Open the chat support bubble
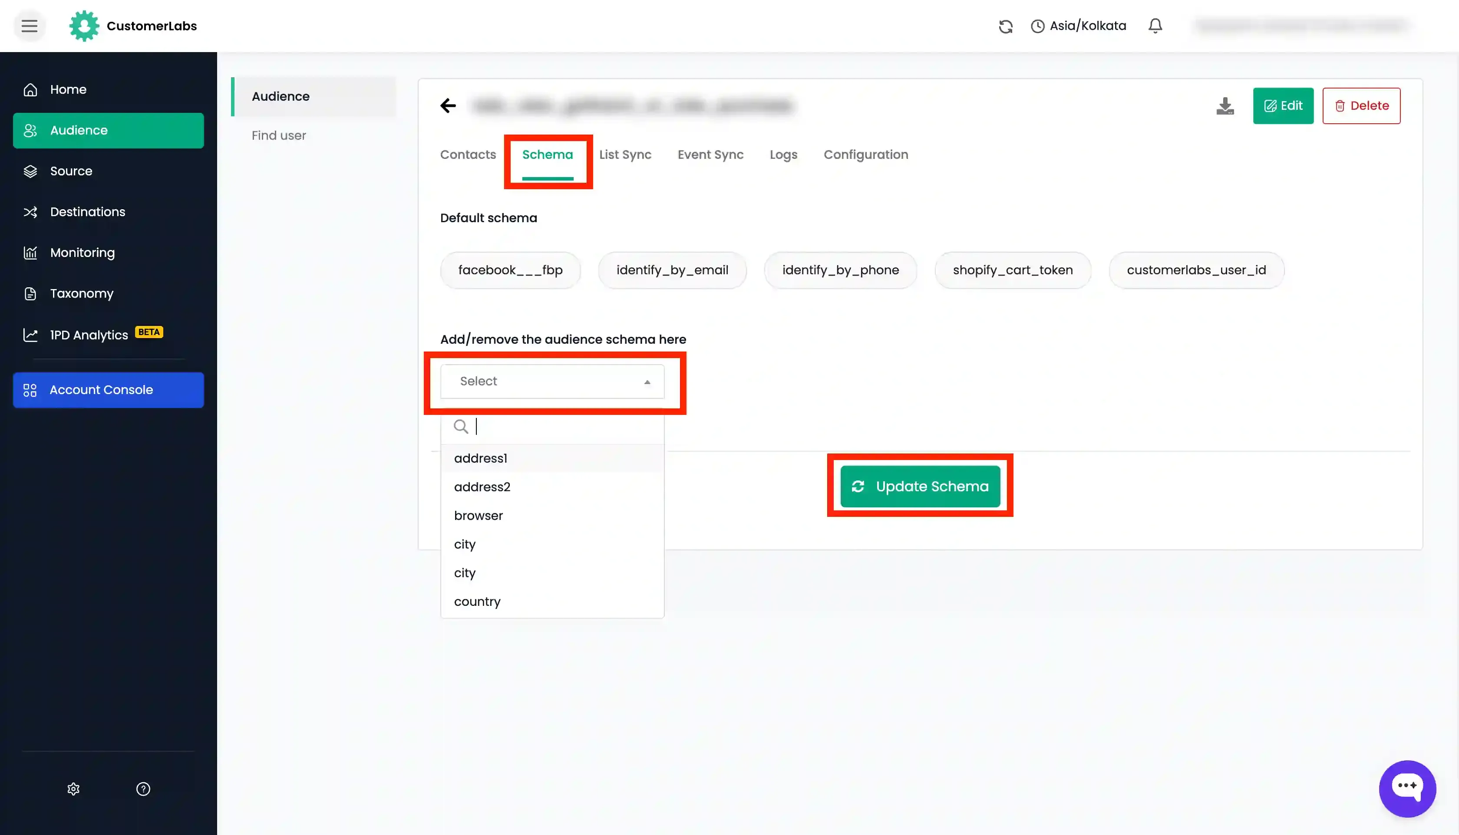This screenshot has height=835, width=1459. pos(1407,789)
